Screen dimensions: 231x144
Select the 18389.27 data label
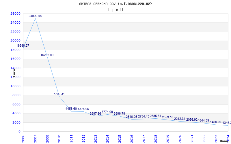click(x=23, y=46)
